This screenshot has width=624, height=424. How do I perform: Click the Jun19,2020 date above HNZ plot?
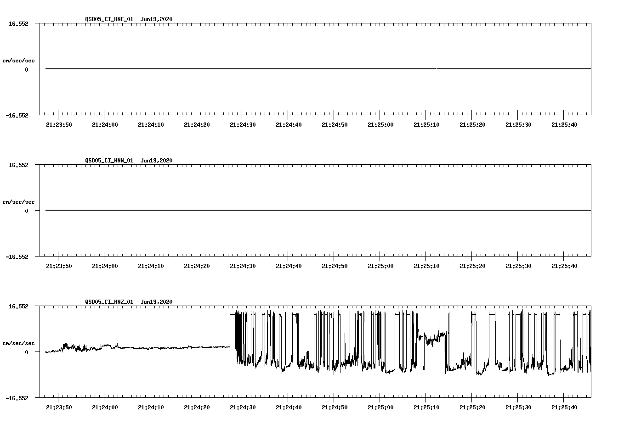pos(157,302)
